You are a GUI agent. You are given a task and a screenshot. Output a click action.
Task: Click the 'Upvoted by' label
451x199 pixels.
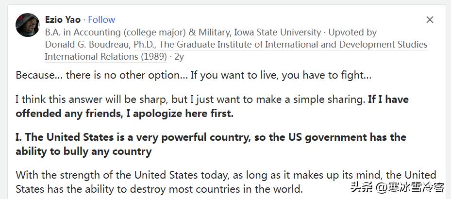pos(352,33)
